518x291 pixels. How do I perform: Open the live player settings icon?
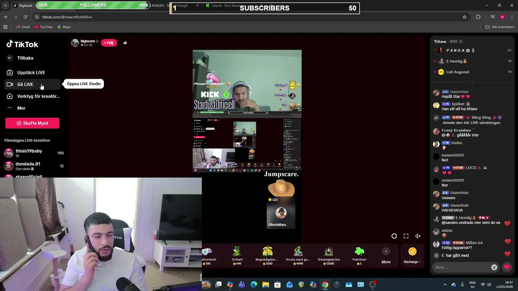click(394, 236)
